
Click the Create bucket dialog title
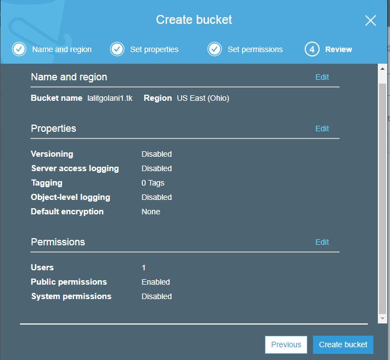(x=194, y=19)
